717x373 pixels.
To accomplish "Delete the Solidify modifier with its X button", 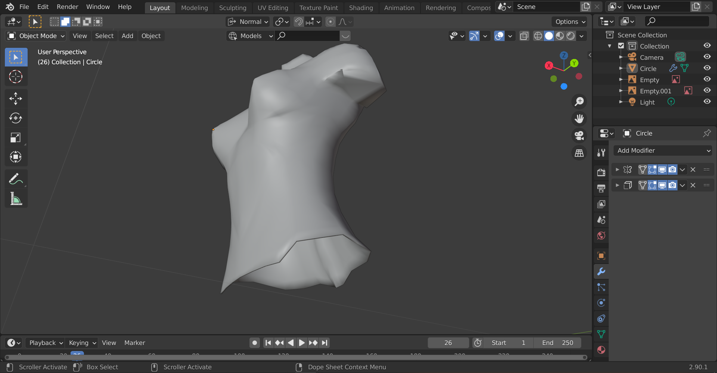I will (x=693, y=185).
